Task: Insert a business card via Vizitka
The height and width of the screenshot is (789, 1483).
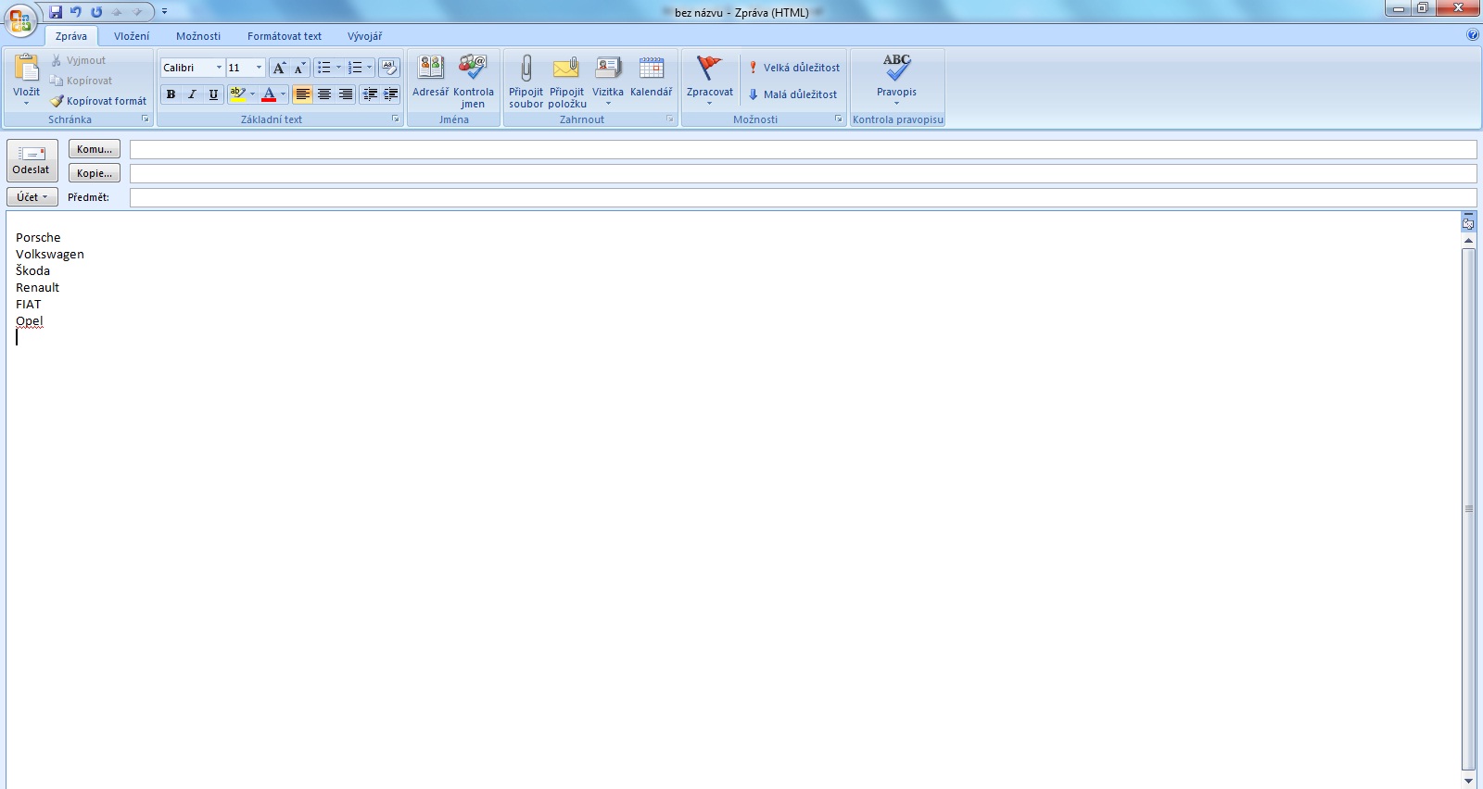Action: coord(608,79)
